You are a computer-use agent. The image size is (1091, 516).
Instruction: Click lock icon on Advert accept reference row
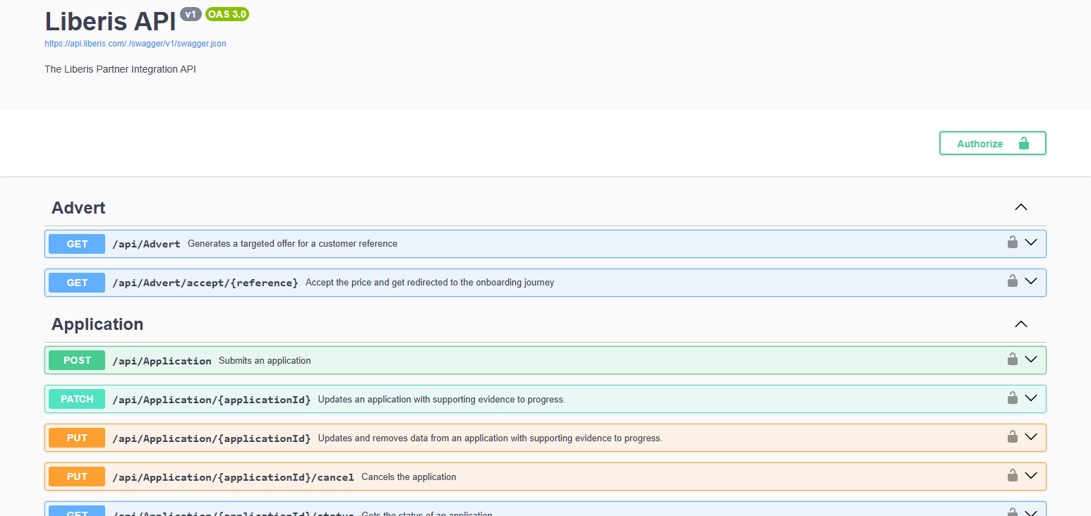pyautogui.click(x=1012, y=281)
